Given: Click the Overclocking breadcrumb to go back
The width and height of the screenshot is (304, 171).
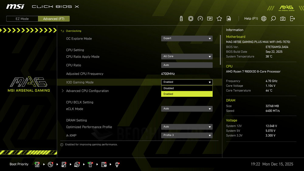Looking at the screenshot, I should tap(73, 31).
